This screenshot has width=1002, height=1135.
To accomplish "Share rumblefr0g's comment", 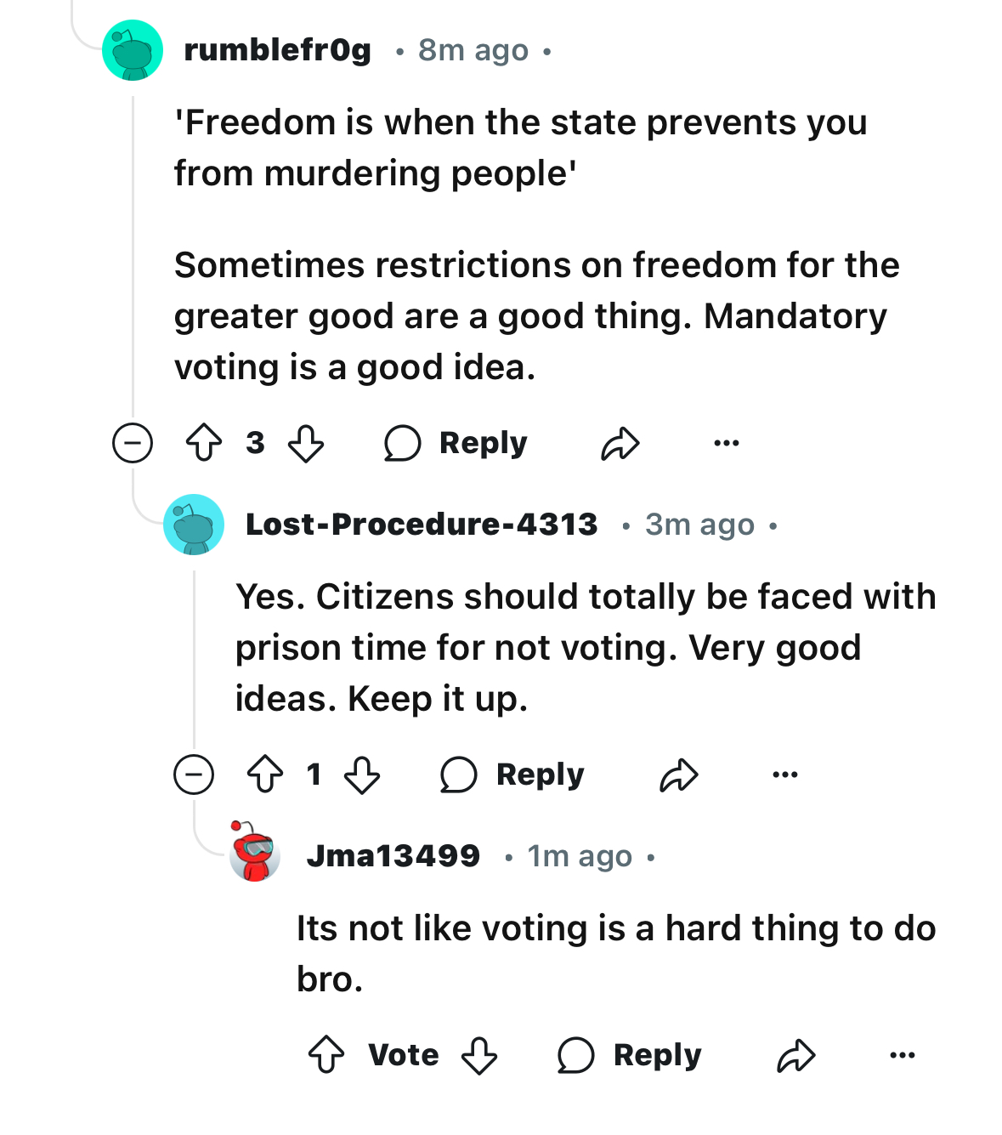I will [620, 443].
